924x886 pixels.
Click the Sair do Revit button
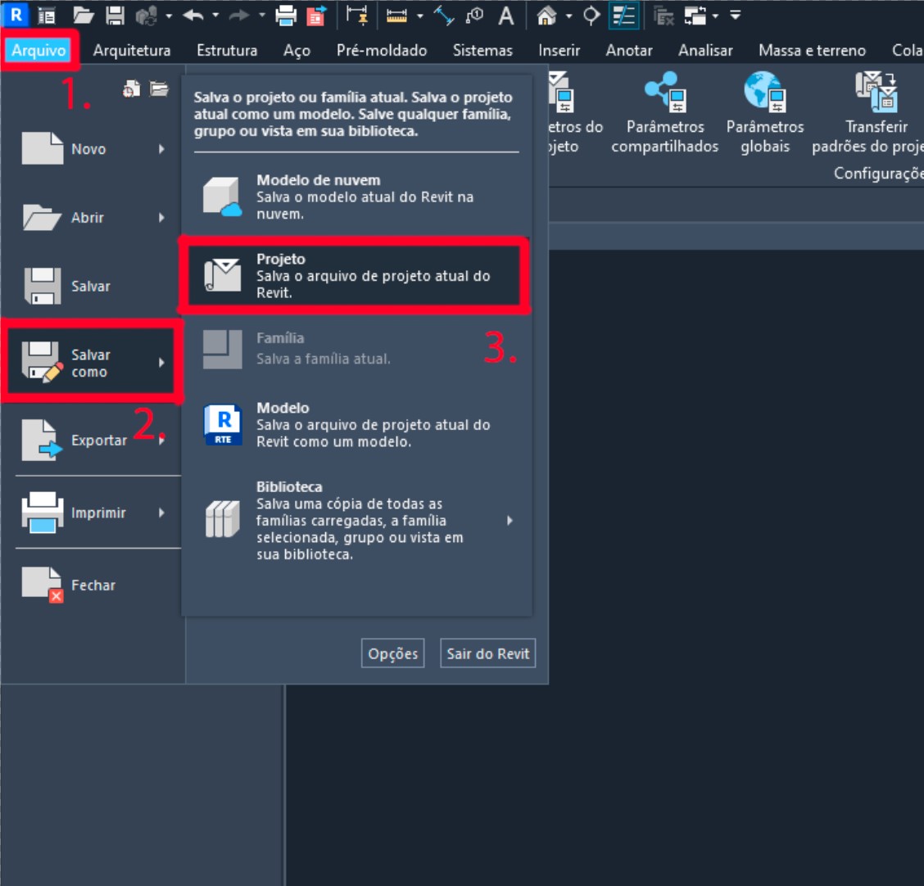(488, 653)
